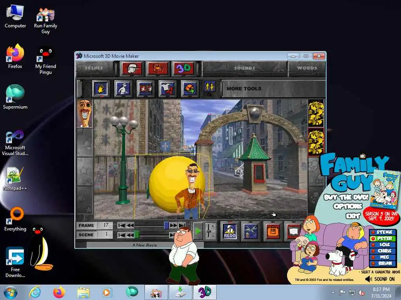Jump to first frame of scene
The height and width of the screenshot is (300, 401).
click(x=121, y=225)
